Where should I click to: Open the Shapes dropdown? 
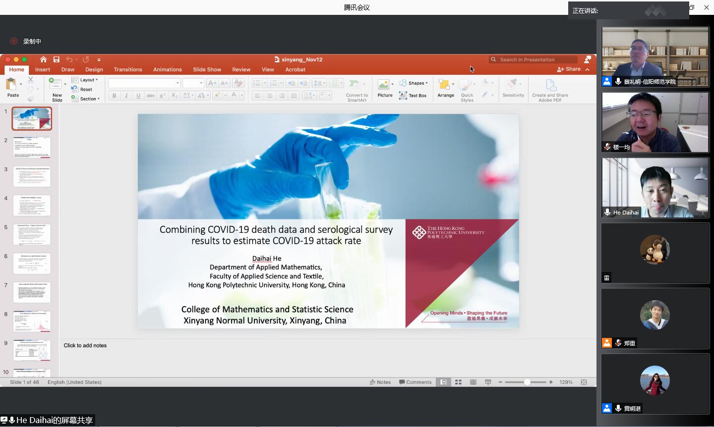(414, 83)
